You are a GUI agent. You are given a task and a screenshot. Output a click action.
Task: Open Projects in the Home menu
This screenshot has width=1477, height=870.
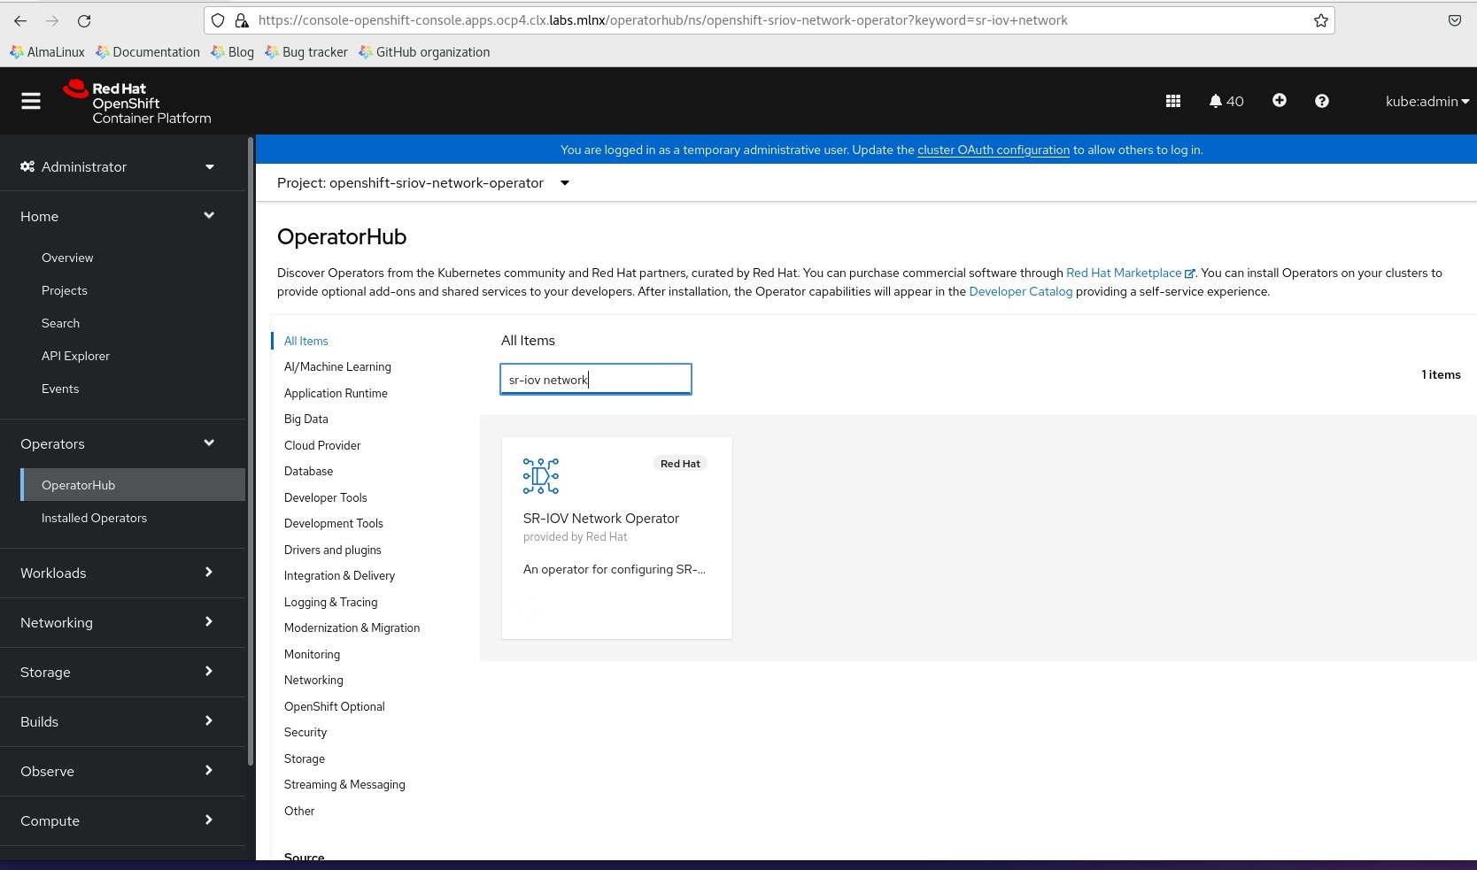click(x=65, y=290)
